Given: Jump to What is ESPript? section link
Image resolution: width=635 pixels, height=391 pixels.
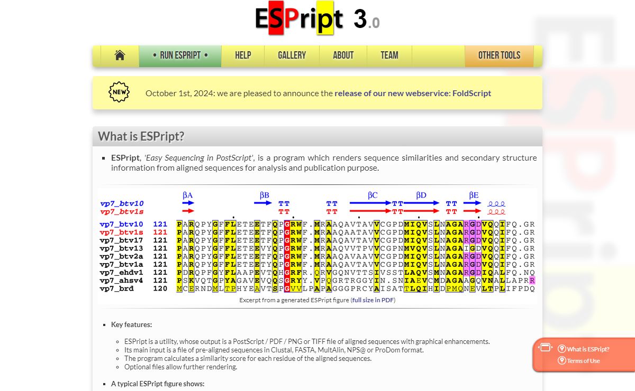Looking at the screenshot, I should pyautogui.click(x=588, y=349).
